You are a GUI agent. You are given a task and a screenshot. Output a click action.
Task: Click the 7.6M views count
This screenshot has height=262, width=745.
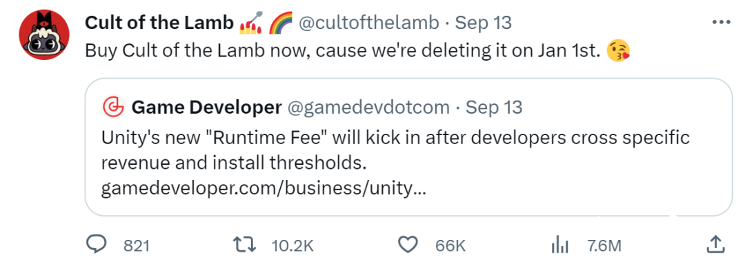[x=604, y=245]
